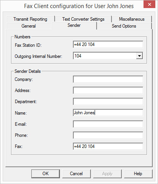158x184 pixels.
Task: Open Help for this dialog
Action: point(138,174)
